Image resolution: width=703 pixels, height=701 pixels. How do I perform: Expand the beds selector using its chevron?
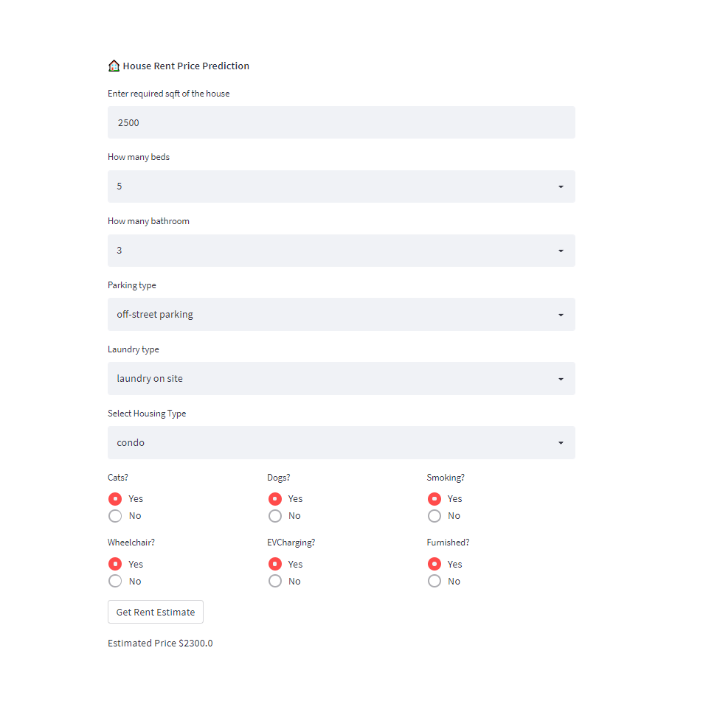pos(561,186)
